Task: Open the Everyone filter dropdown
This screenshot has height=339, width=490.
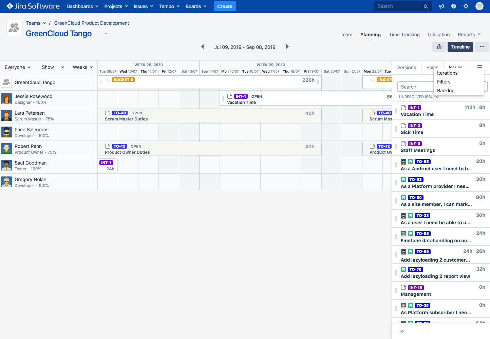Action: point(17,67)
